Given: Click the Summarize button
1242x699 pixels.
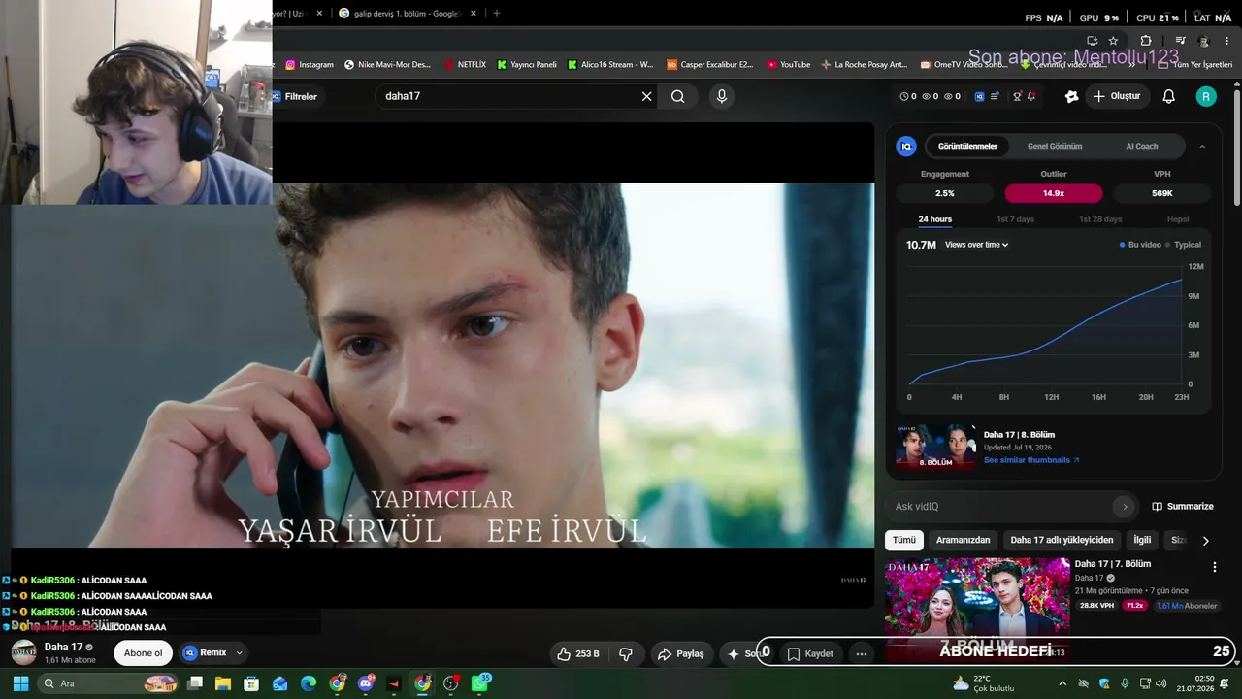Looking at the screenshot, I should 1183,506.
